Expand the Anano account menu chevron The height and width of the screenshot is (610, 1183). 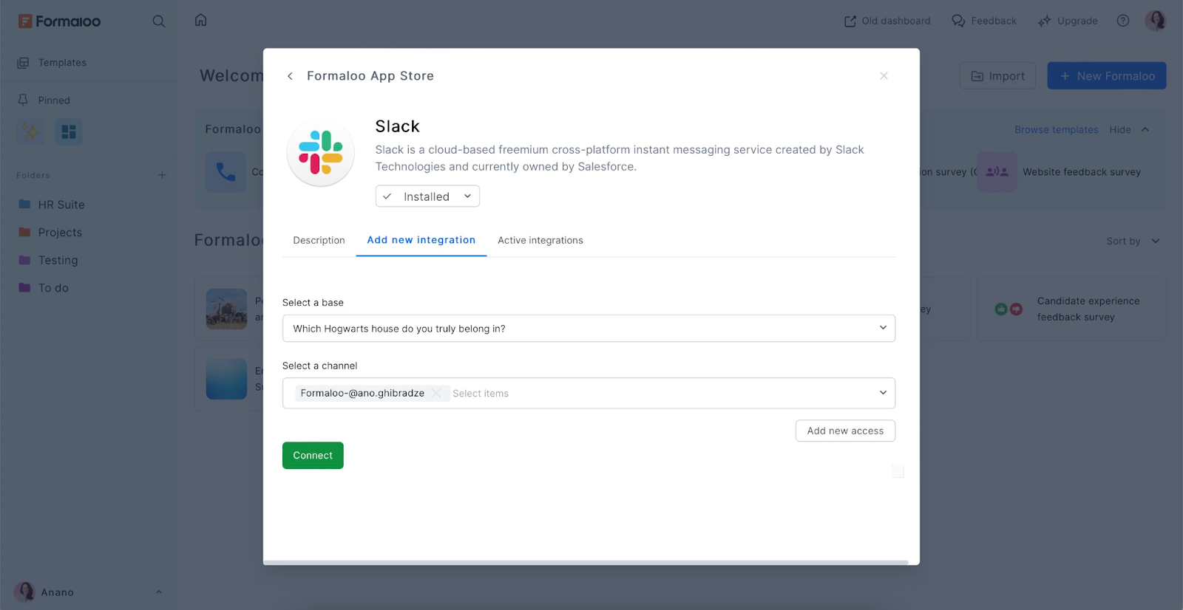click(x=158, y=592)
